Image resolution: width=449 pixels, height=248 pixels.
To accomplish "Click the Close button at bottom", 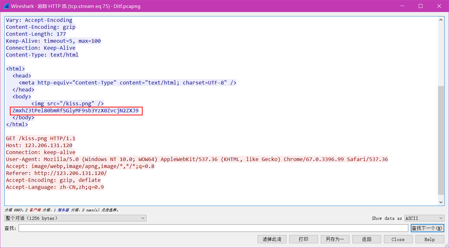I will 398,239.
